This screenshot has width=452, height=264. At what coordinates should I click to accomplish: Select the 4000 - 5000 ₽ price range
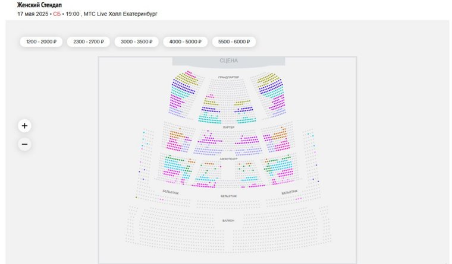pos(185,42)
